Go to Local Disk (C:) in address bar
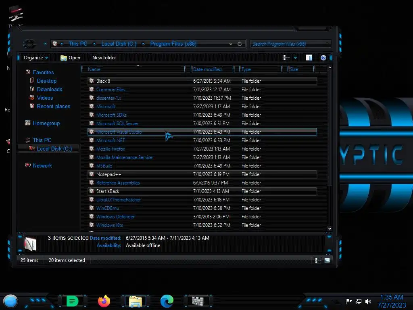The image size is (413, 310). coord(119,44)
